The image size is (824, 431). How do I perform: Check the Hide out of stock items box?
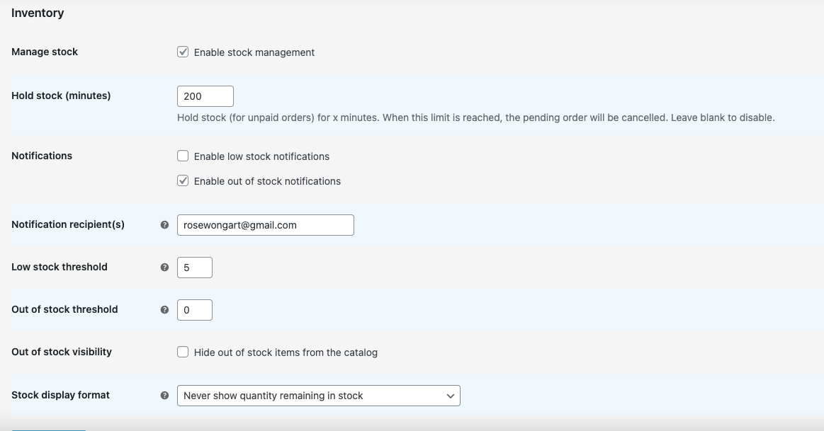click(183, 352)
